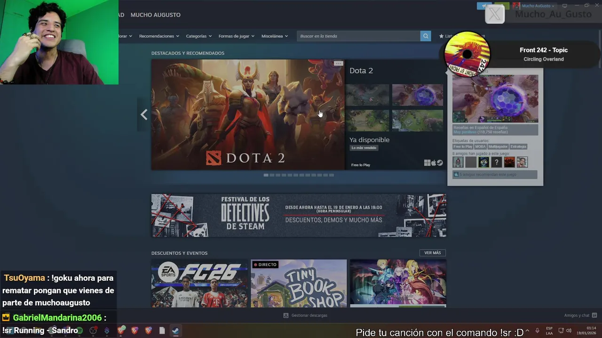Click the bearded man friend avatar
Viewport: 602px width, 338px height.
[x=522, y=162]
